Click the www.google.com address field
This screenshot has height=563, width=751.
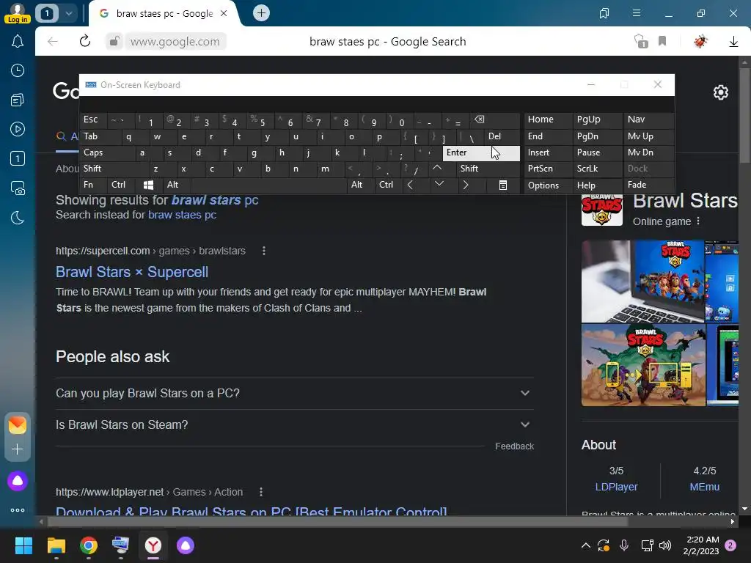175,42
